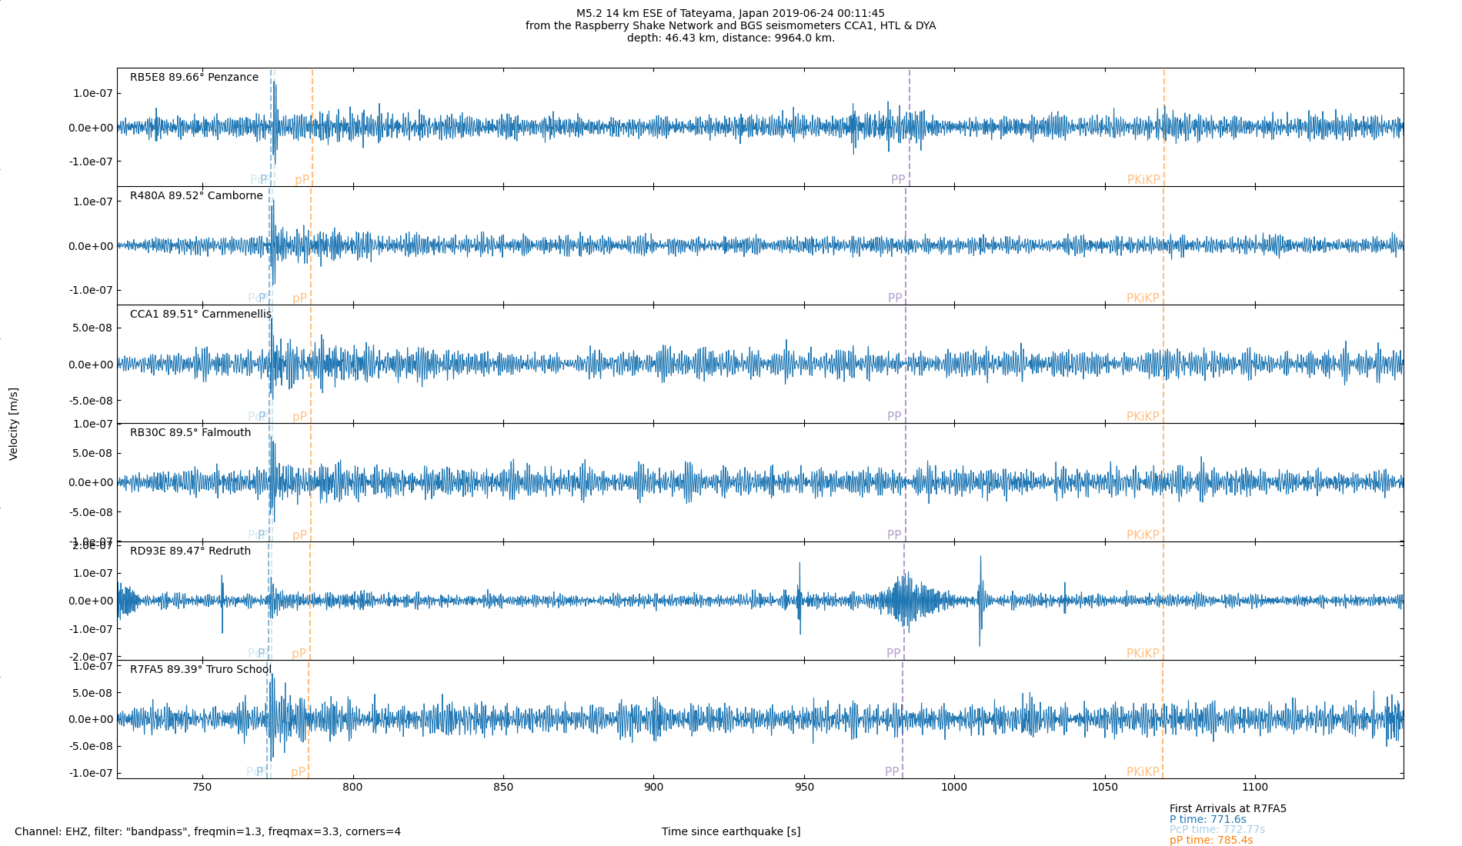Select the "PcP time: 772.77s" legend entry
This screenshot has width=1462, height=846.
[x=1217, y=829]
